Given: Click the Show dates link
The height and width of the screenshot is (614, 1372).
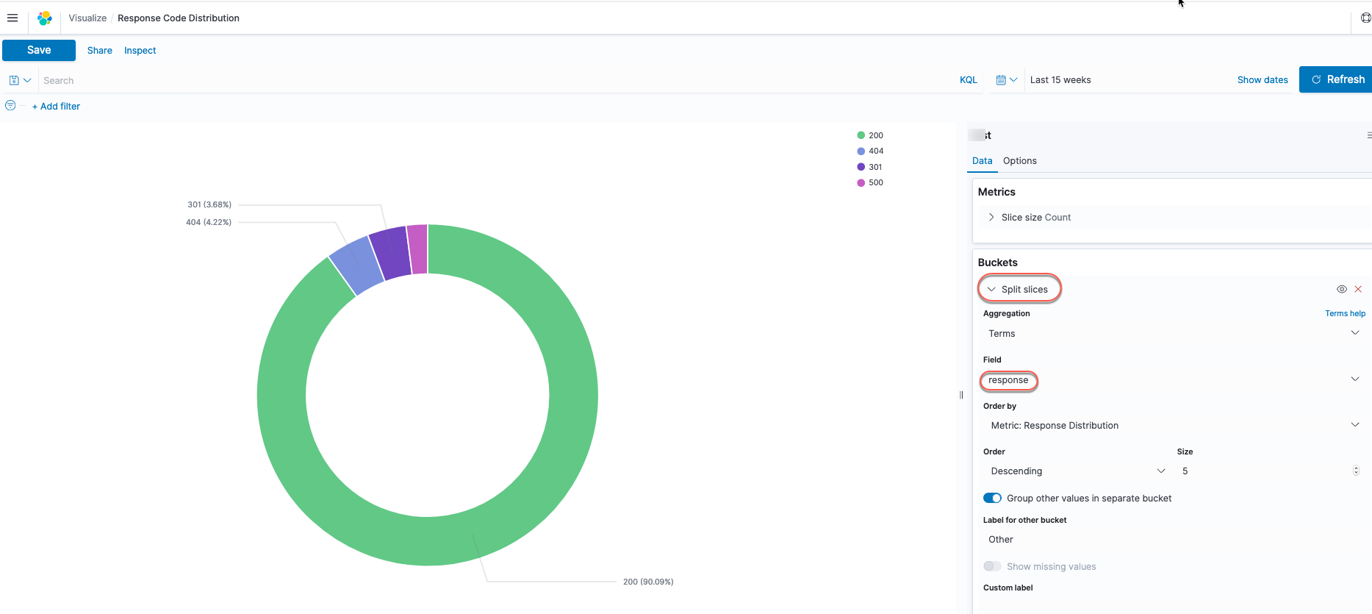Looking at the screenshot, I should (x=1263, y=80).
